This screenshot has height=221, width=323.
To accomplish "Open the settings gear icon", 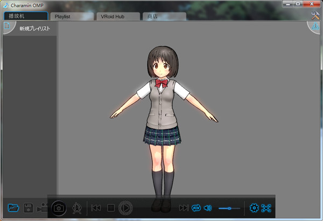I will [254, 208].
